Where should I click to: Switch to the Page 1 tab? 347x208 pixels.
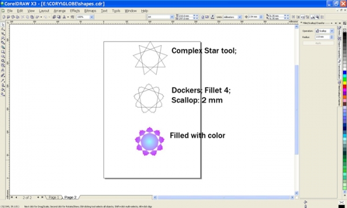point(54,197)
